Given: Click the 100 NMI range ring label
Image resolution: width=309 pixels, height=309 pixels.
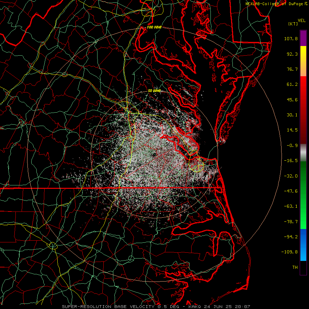Looking at the screenshot, I should (x=154, y=27).
